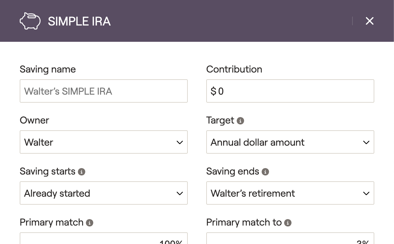Focus the Saving name text field
Image resolution: width=394 pixels, height=244 pixels.
pyautogui.click(x=103, y=91)
